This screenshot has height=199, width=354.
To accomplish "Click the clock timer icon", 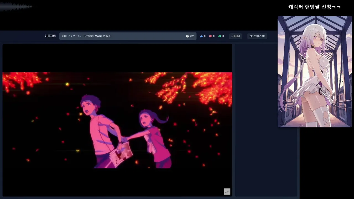I will [x=187, y=36].
